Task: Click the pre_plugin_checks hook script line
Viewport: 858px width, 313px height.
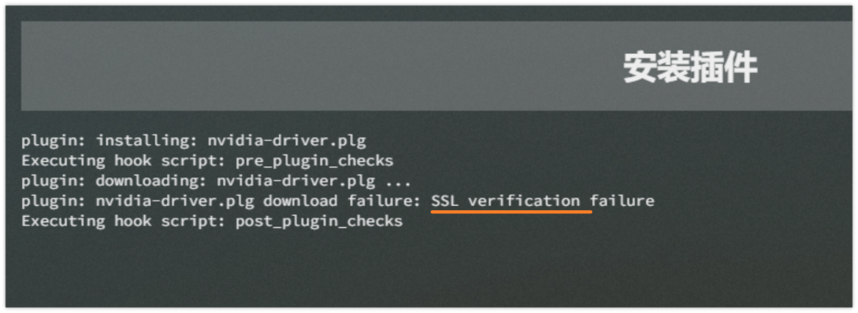Action: click(208, 161)
